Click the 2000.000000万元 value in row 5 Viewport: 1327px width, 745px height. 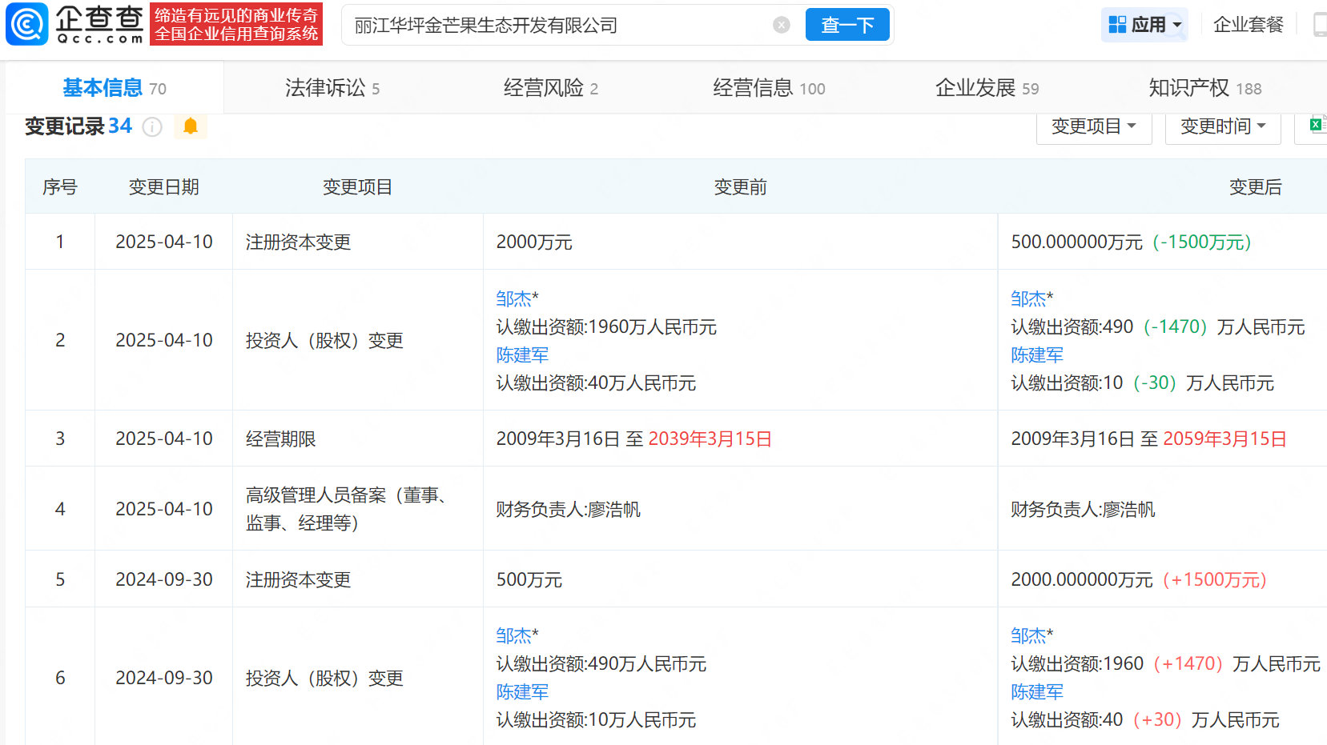(x=1082, y=580)
